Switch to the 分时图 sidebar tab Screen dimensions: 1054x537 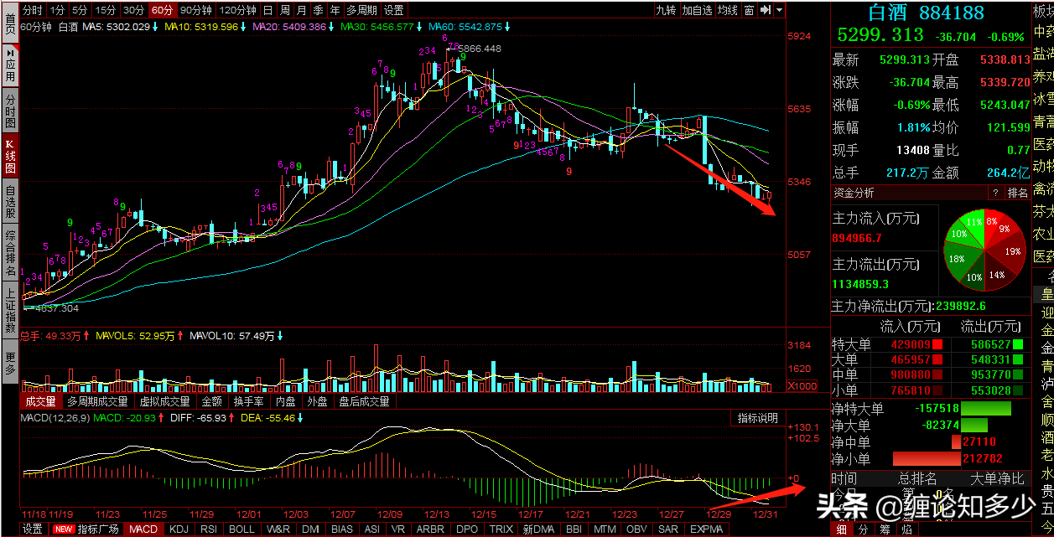(x=9, y=110)
